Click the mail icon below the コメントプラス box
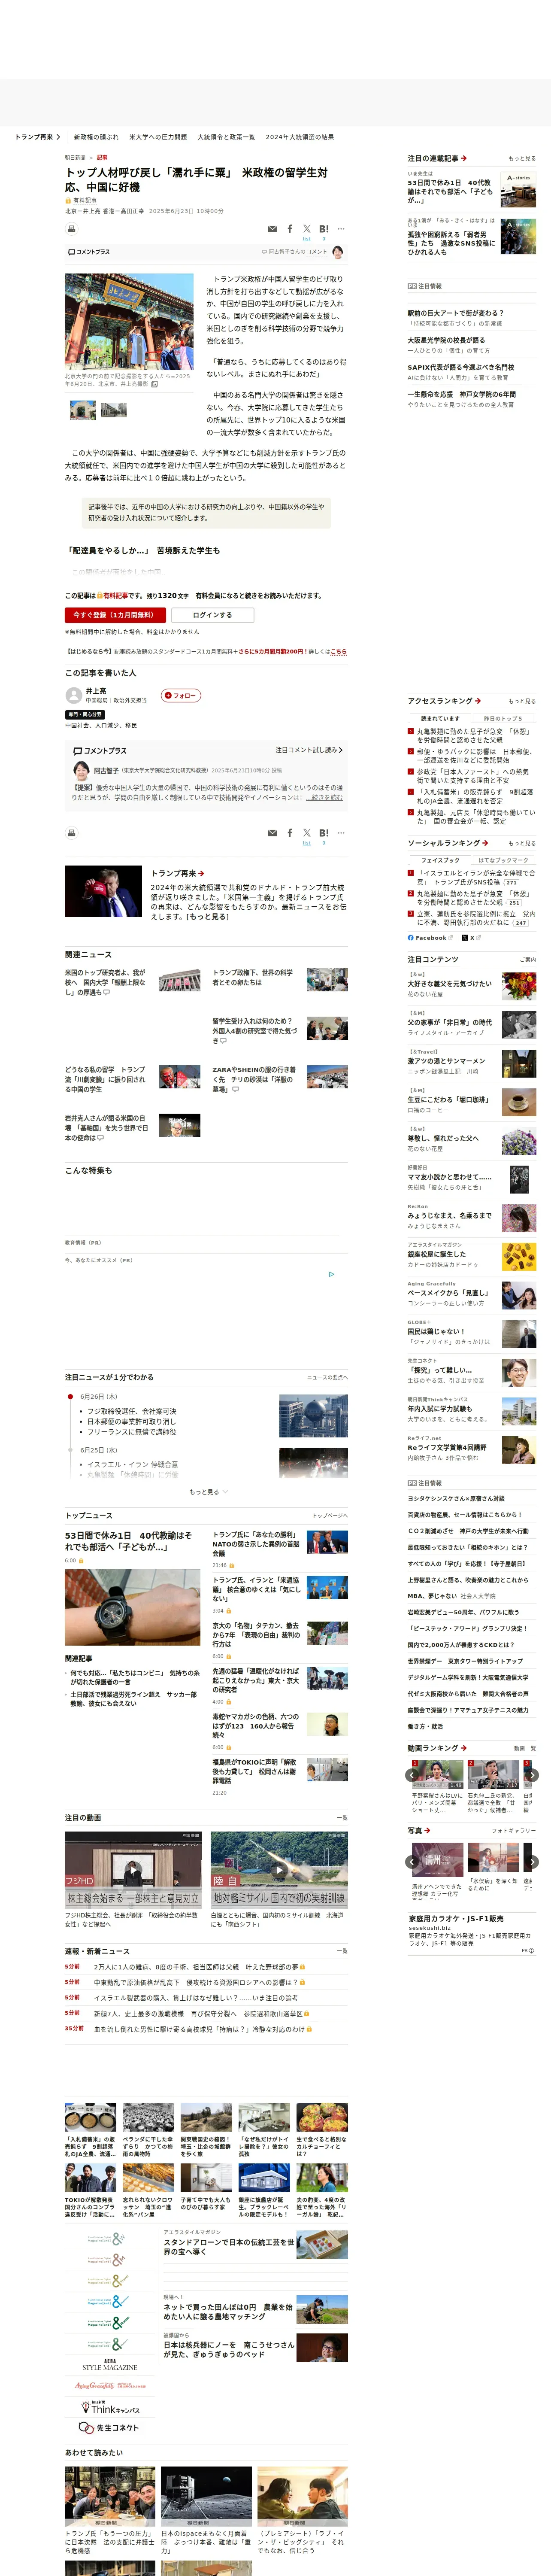551x2576 pixels. (272, 832)
